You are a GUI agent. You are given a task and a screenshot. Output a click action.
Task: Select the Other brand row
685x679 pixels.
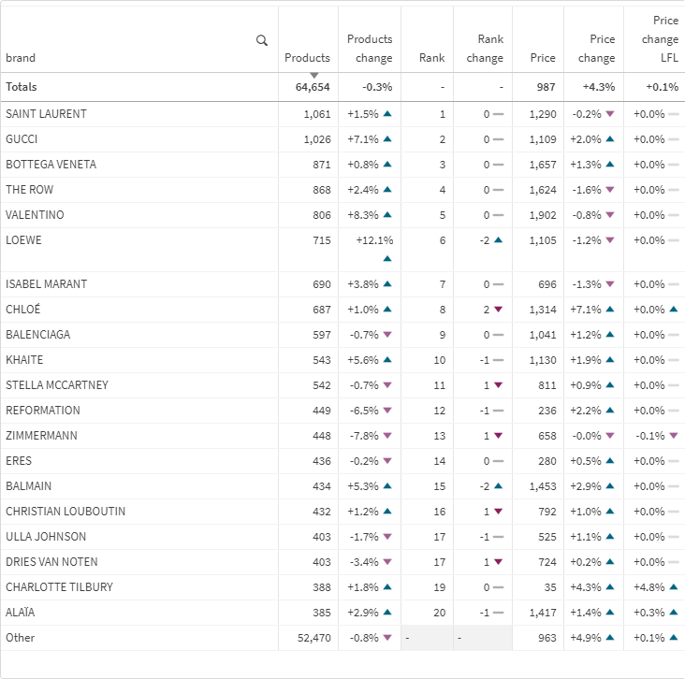[x=342, y=638]
